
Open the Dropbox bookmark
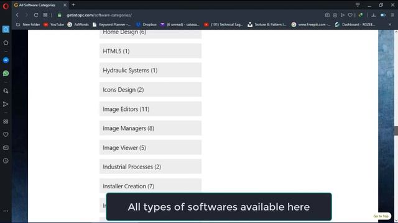coord(147,25)
